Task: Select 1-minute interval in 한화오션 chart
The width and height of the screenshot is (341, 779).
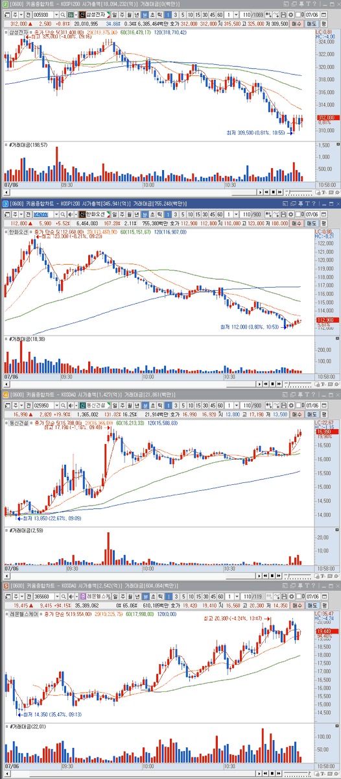Action: click(167, 214)
